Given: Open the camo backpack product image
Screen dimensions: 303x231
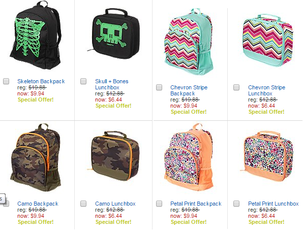Looking at the screenshot, I should click(x=36, y=157).
